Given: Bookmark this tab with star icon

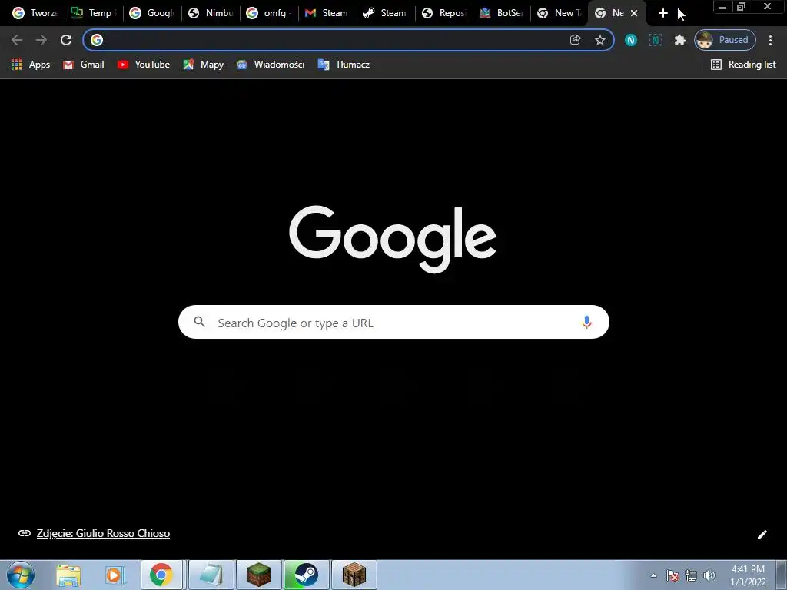Looking at the screenshot, I should click(x=599, y=40).
